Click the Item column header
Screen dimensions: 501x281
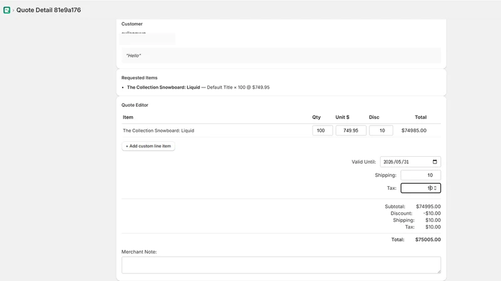tap(128, 117)
